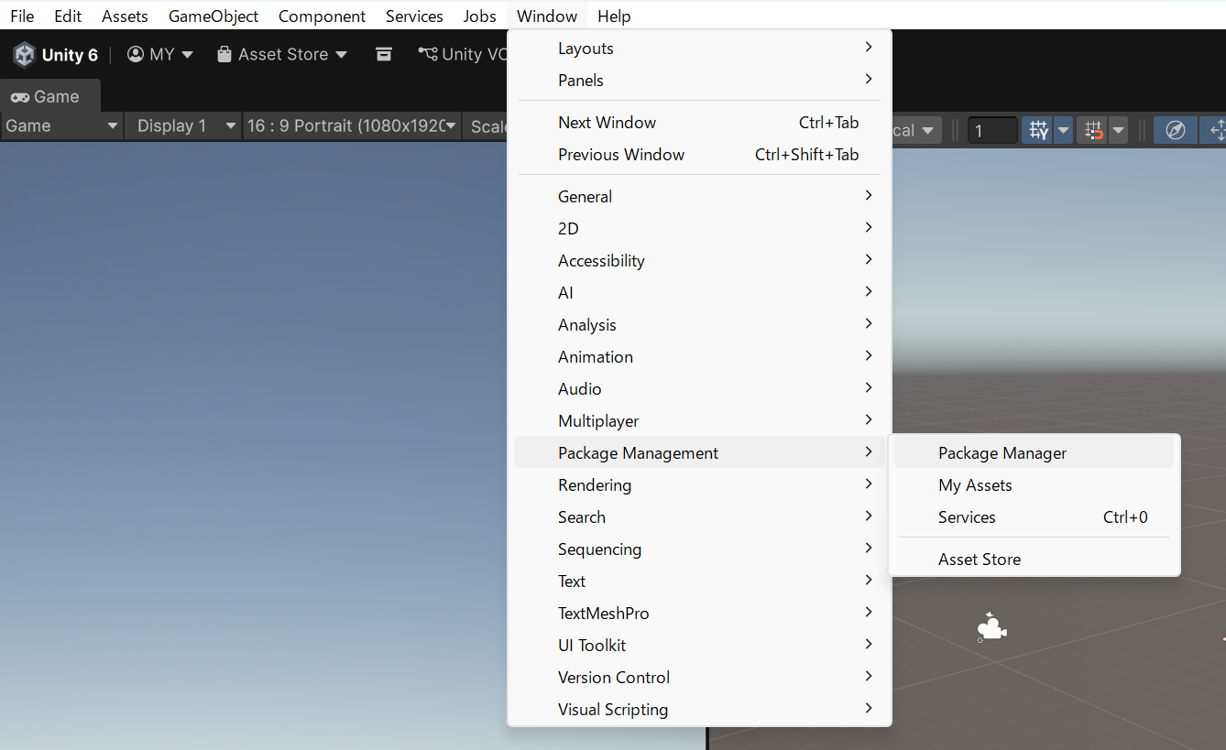1226x750 pixels.
Task: Click the Unity Version Control branch icon
Action: 427,55
